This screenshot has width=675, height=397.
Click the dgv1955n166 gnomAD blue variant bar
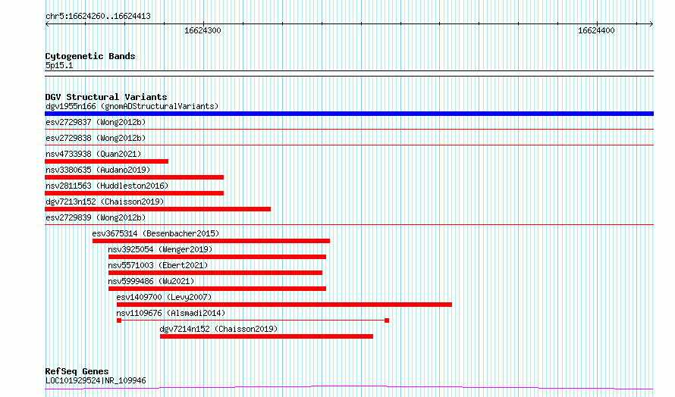pyautogui.click(x=349, y=114)
